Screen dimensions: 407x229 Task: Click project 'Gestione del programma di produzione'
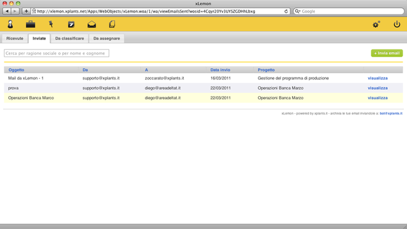coord(293,78)
